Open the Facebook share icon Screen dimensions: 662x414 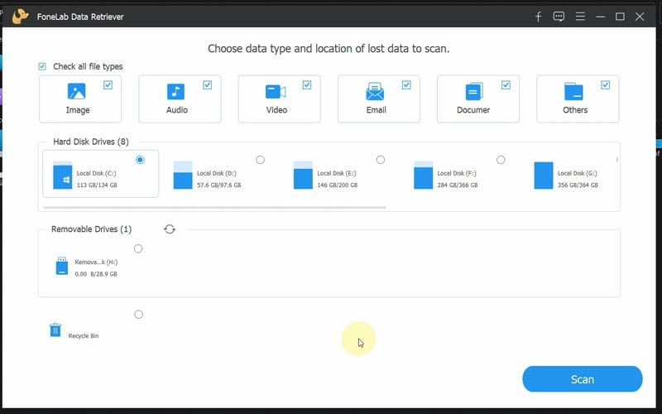pos(539,17)
